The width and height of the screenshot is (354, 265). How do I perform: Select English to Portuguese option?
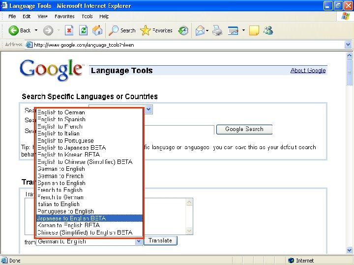click(x=89, y=141)
